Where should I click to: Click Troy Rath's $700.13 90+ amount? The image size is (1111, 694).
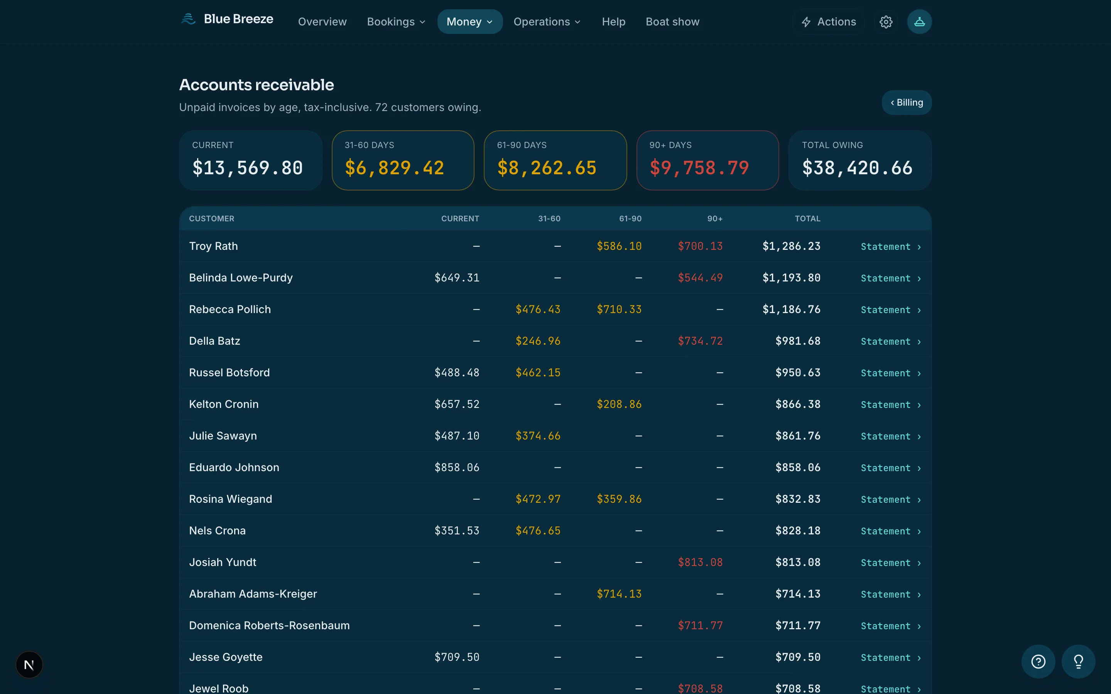[x=700, y=246]
